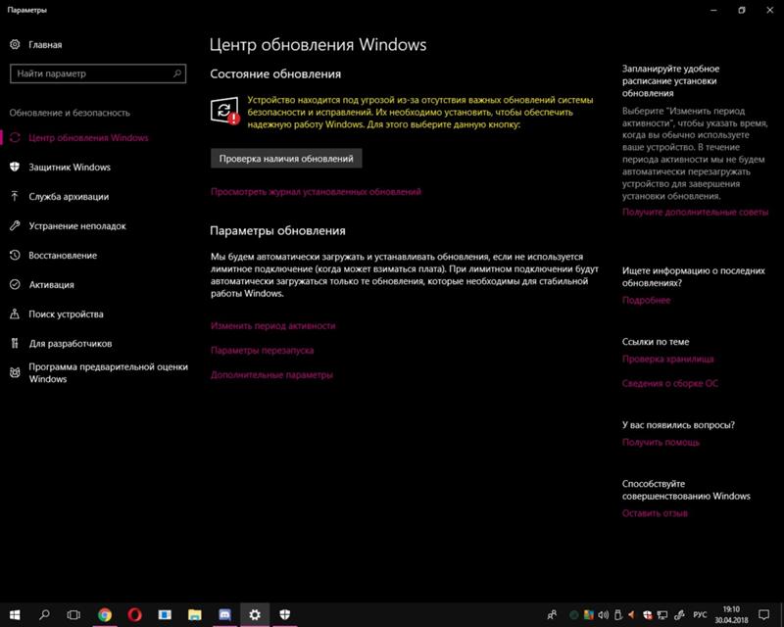Open Просмотреть журнал установленных обновлений link

click(316, 191)
